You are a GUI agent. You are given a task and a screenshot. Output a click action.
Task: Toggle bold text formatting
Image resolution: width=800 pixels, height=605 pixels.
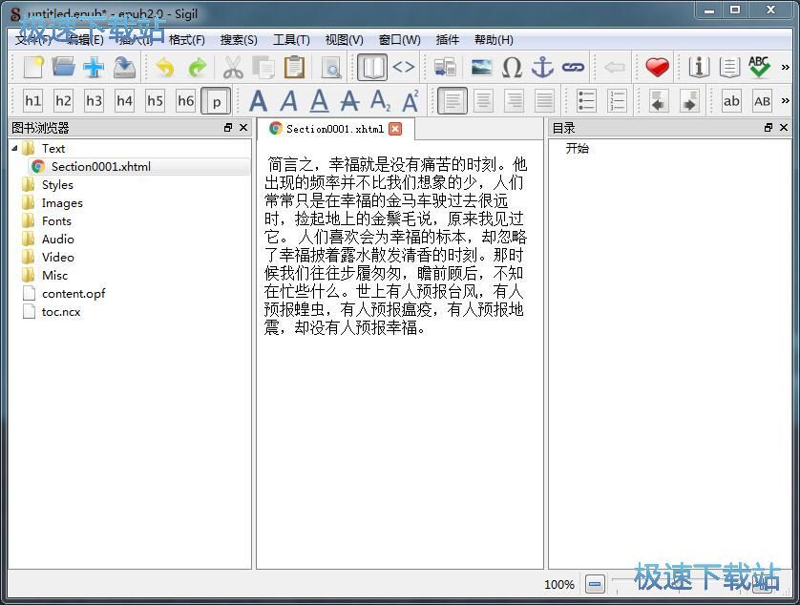click(x=258, y=101)
